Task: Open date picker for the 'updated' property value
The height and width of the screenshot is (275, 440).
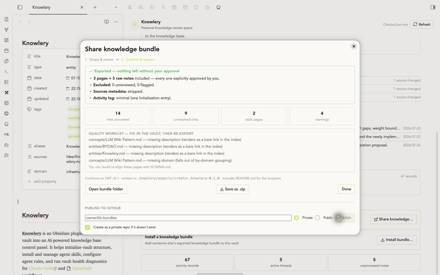Action: [x=68, y=99]
